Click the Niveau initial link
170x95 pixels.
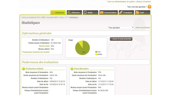coord(44,46)
